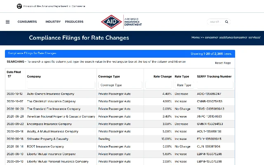Click the Coverage Type column header
Image resolution: width=264 pixels, height=165 pixels.
[109, 76]
